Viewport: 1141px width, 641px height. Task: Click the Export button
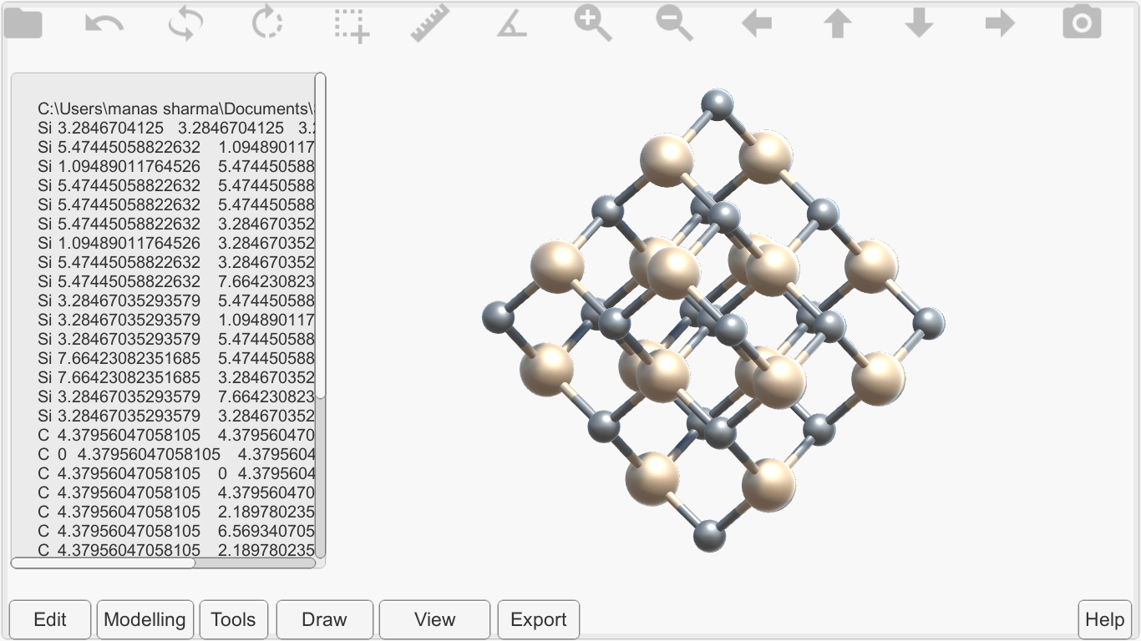pyautogui.click(x=538, y=619)
